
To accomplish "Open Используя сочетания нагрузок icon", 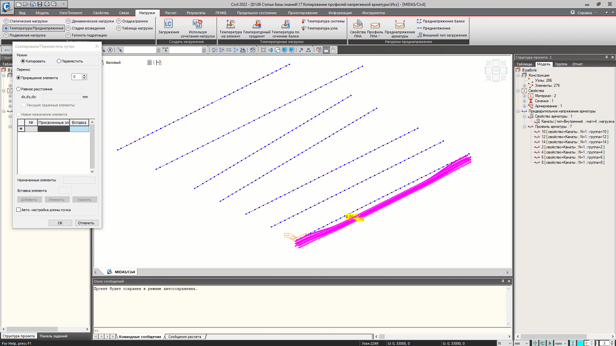I will 198,24.
